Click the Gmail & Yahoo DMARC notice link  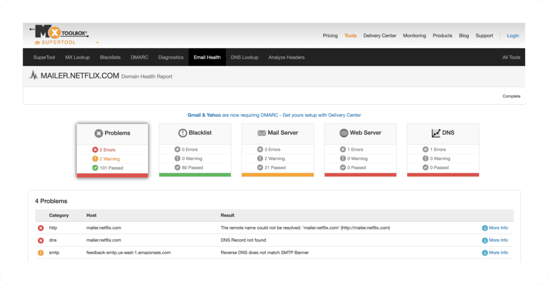[x=273, y=115]
